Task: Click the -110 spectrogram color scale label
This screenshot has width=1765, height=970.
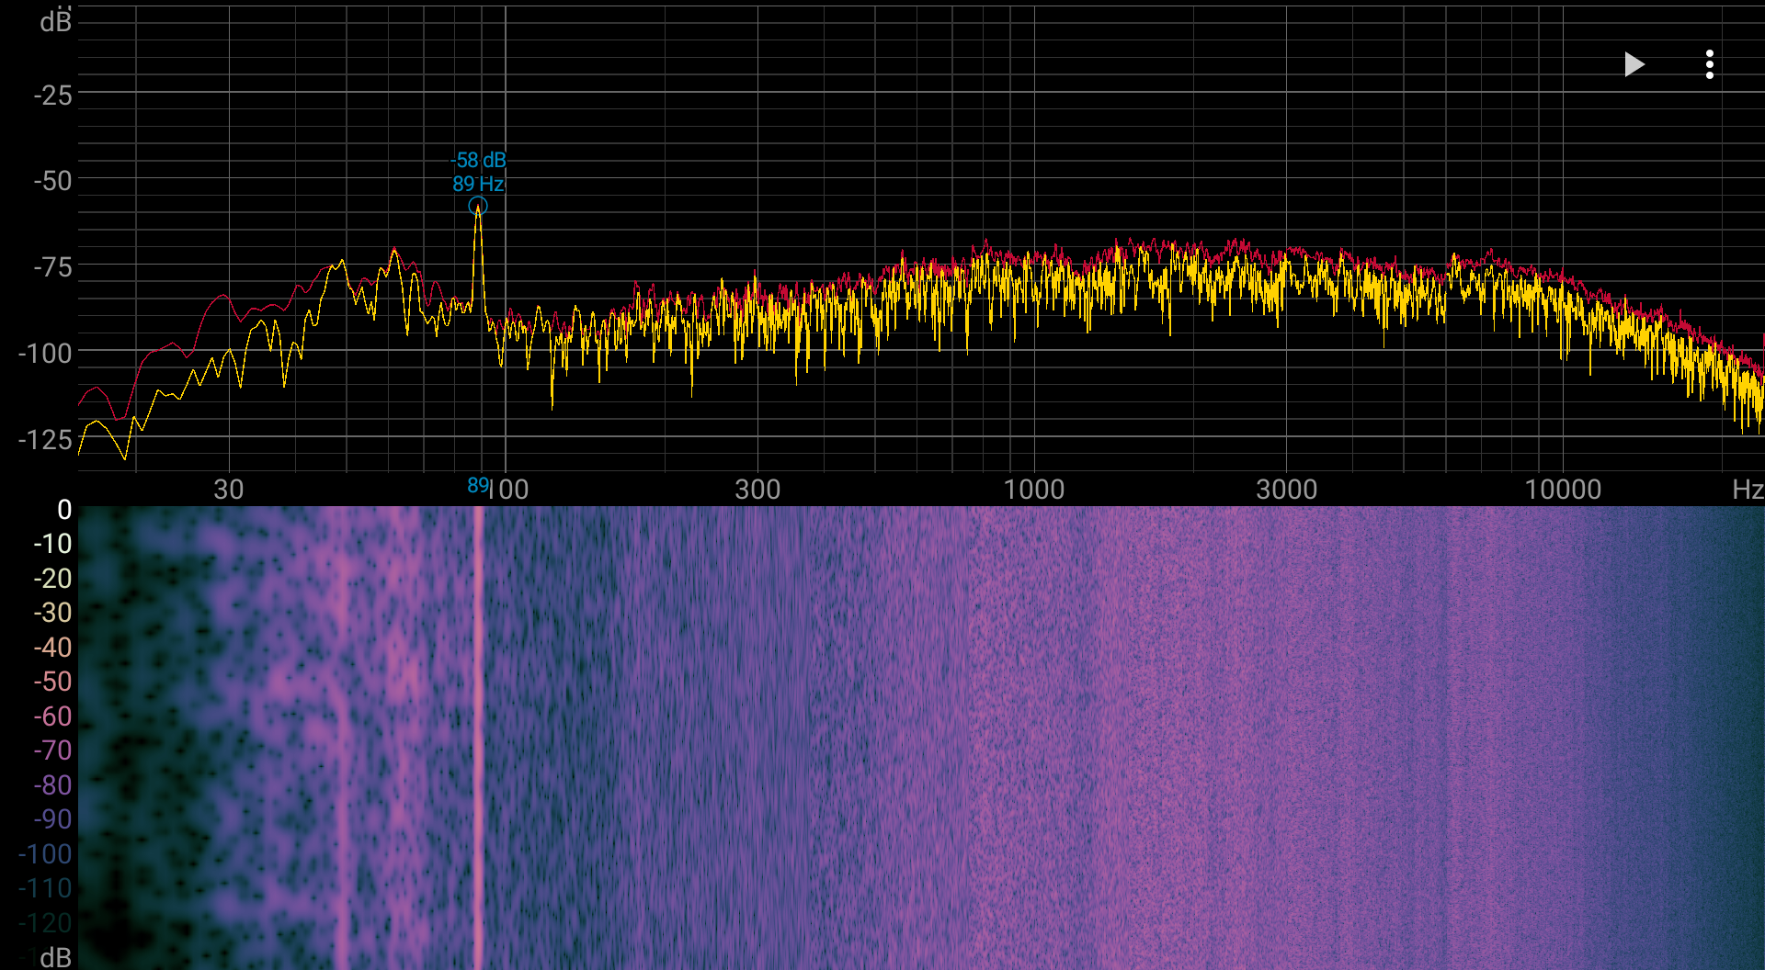Action: click(x=45, y=888)
